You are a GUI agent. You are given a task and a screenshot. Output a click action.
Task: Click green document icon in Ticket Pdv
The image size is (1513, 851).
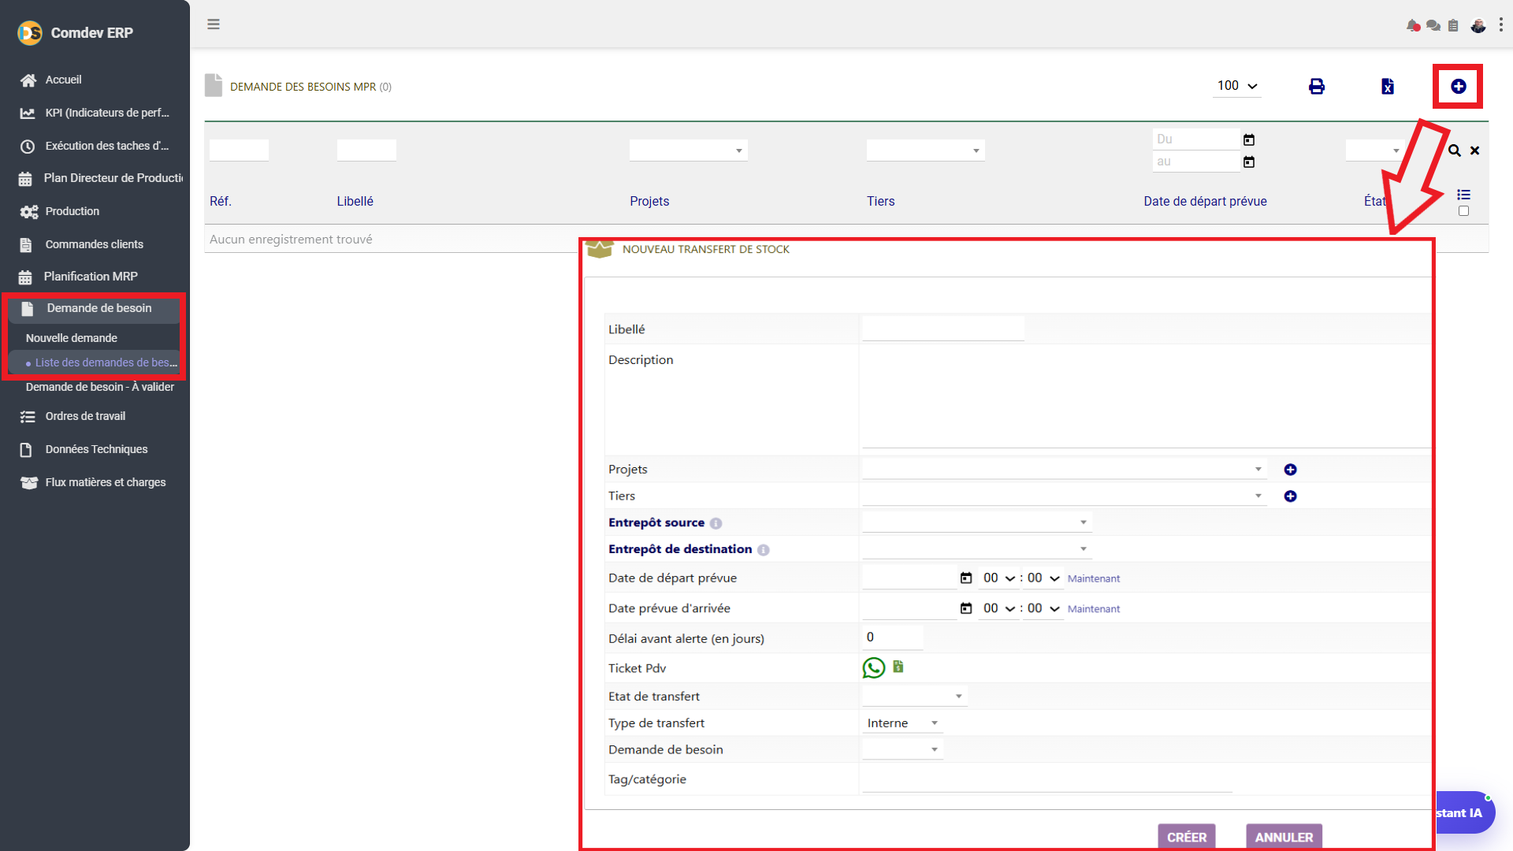click(x=898, y=667)
